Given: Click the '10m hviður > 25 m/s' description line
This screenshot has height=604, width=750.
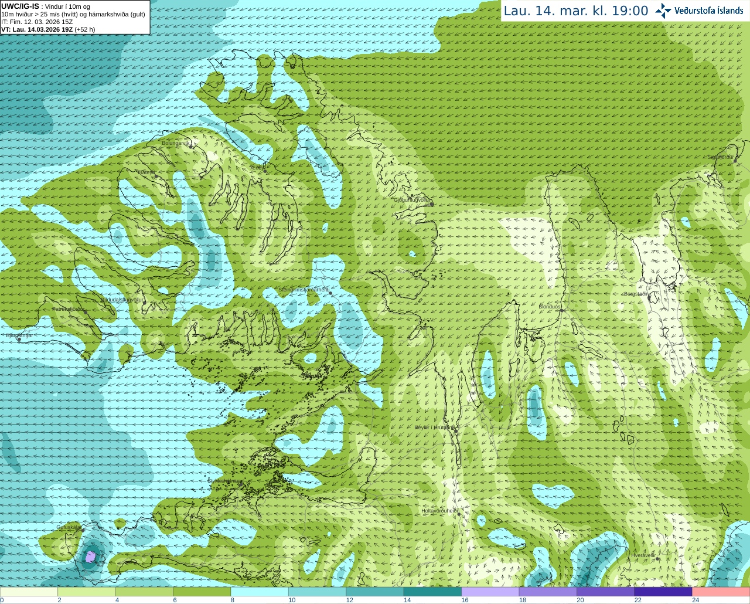Looking at the screenshot, I should (x=73, y=14).
